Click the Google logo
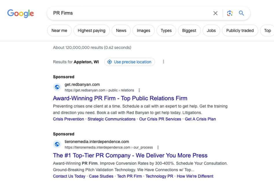 (x=21, y=13)
